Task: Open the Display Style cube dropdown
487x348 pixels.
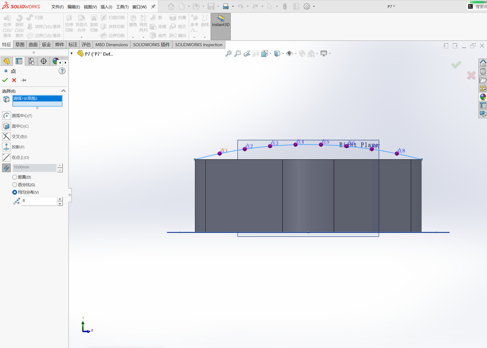Action: click(x=283, y=53)
